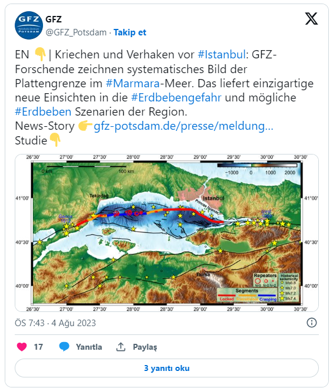Open the gfz-potsdam.de press release link

(183, 126)
